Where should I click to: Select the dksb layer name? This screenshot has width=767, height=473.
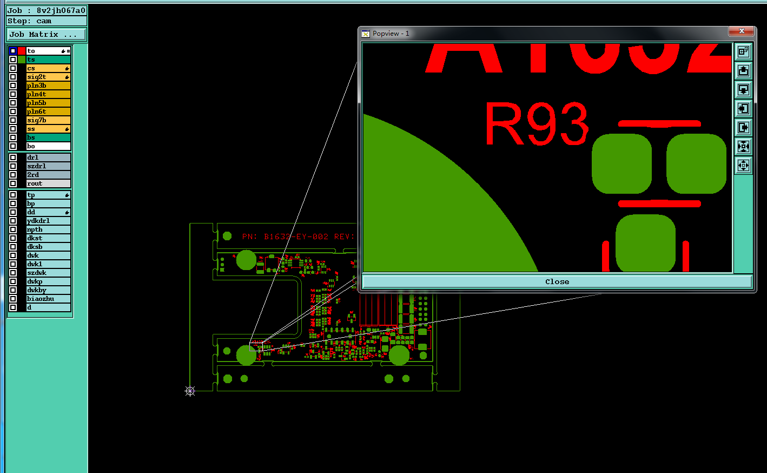coord(49,247)
